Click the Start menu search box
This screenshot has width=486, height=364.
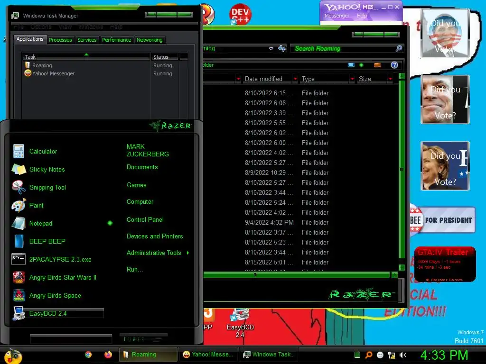71,339
